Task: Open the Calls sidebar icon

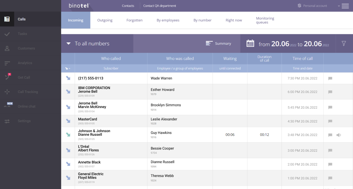Action: click(7, 19)
